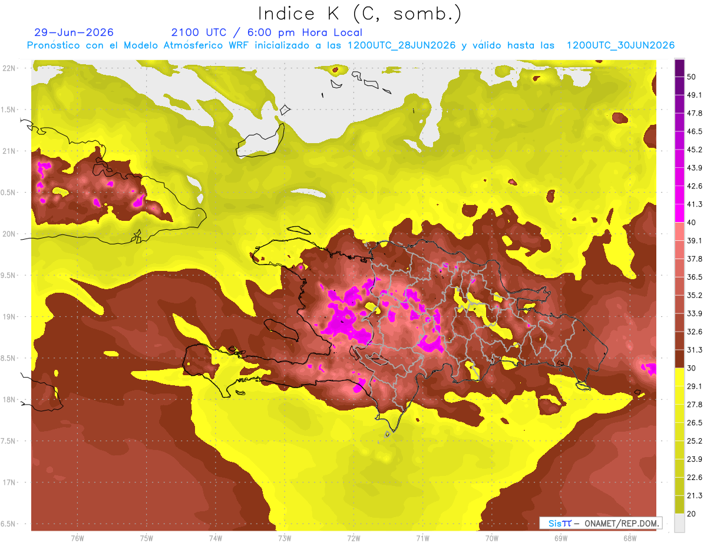Pick the light gray swatch below 20
The image size is (707, 546).
pyautogui.click(x=679, y=523)
